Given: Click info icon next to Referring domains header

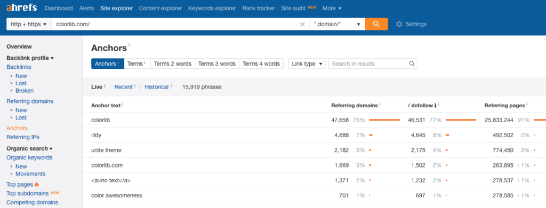Looking at the screenshot, I should [x=380, y=104].
